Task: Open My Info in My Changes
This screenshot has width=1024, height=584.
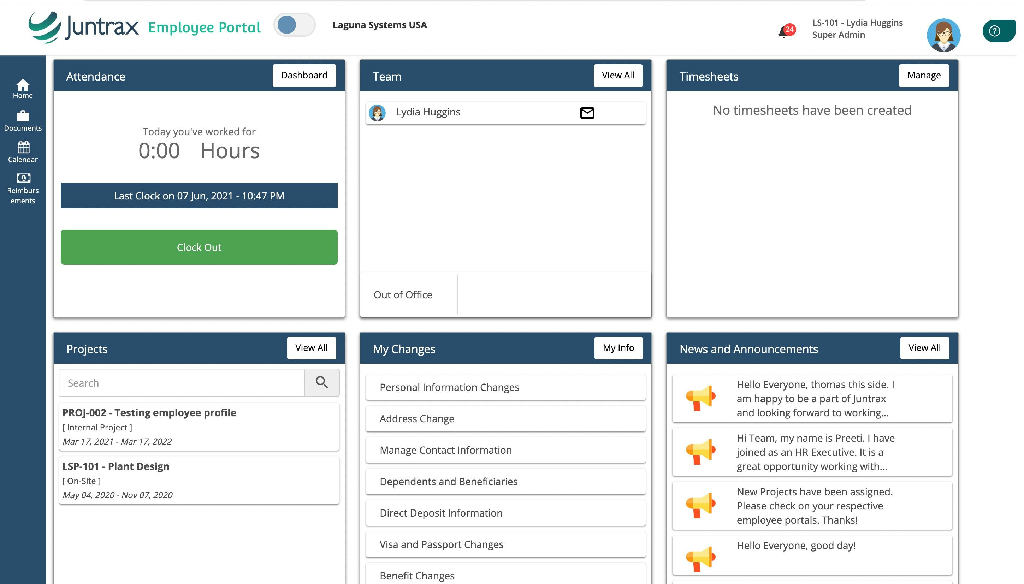Action: pos(618,348)
